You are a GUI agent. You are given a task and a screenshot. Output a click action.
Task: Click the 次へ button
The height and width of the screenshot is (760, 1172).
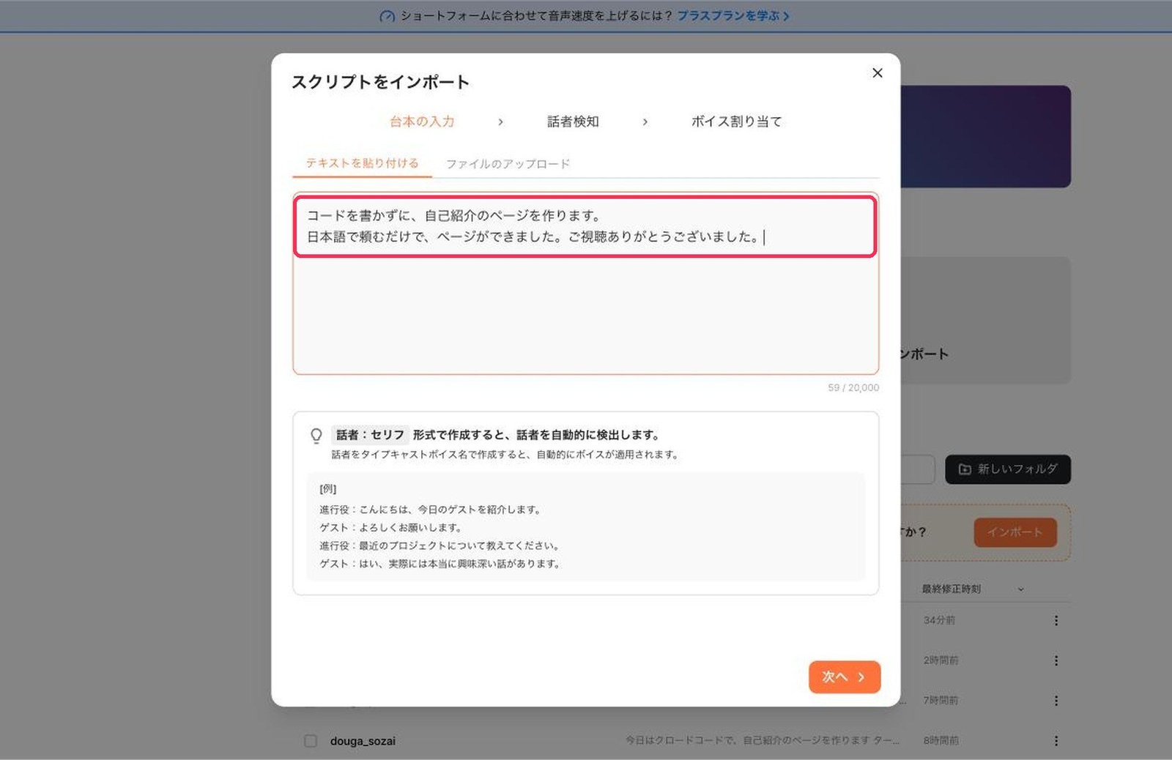tap(844, 677)
